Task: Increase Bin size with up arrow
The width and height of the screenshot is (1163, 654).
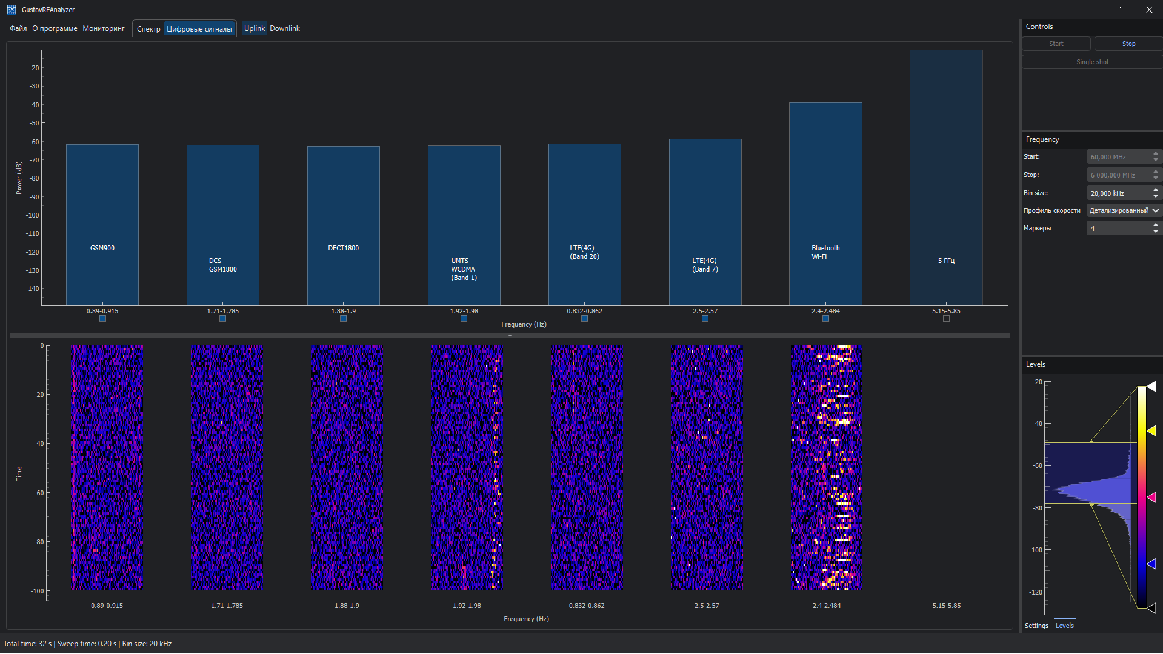Action: [1156, 190]
